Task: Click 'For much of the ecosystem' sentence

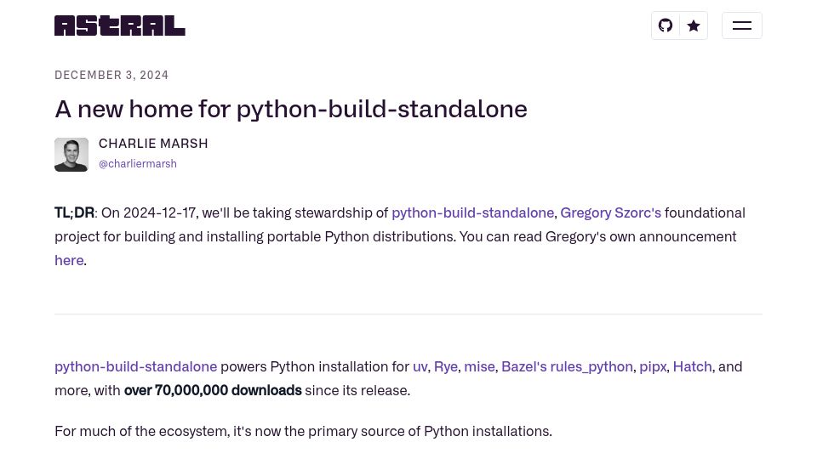Action: (303, 432)
